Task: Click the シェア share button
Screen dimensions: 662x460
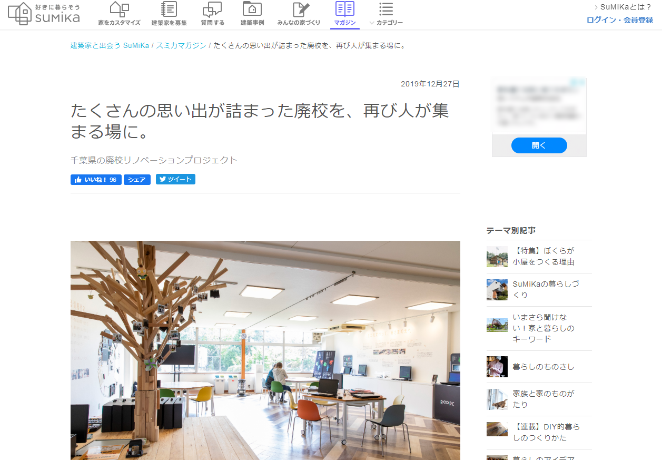Action: click(x=137, y=180)
